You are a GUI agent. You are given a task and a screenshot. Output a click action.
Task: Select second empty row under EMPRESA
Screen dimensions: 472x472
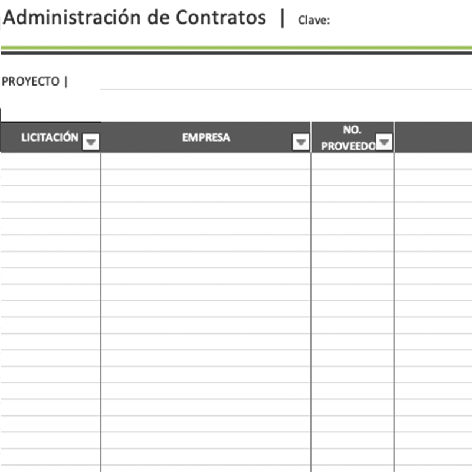coord(206,178)
